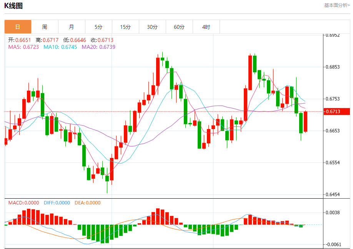353x249 pixels.
Task: Click the red 0.6713 current price tag
Action: click(x=336, y=111)
